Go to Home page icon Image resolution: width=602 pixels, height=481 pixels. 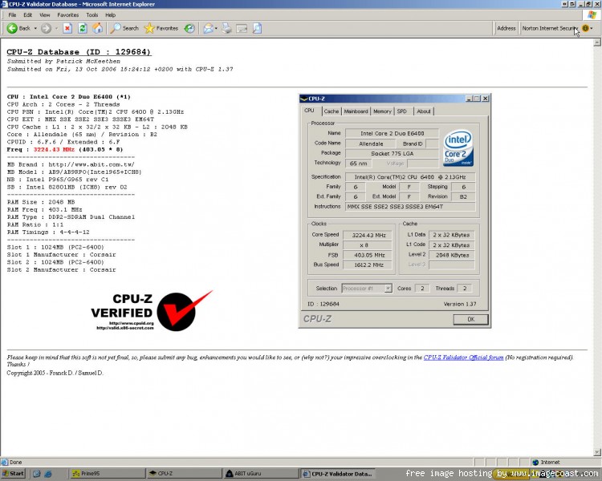coord(97,28)
